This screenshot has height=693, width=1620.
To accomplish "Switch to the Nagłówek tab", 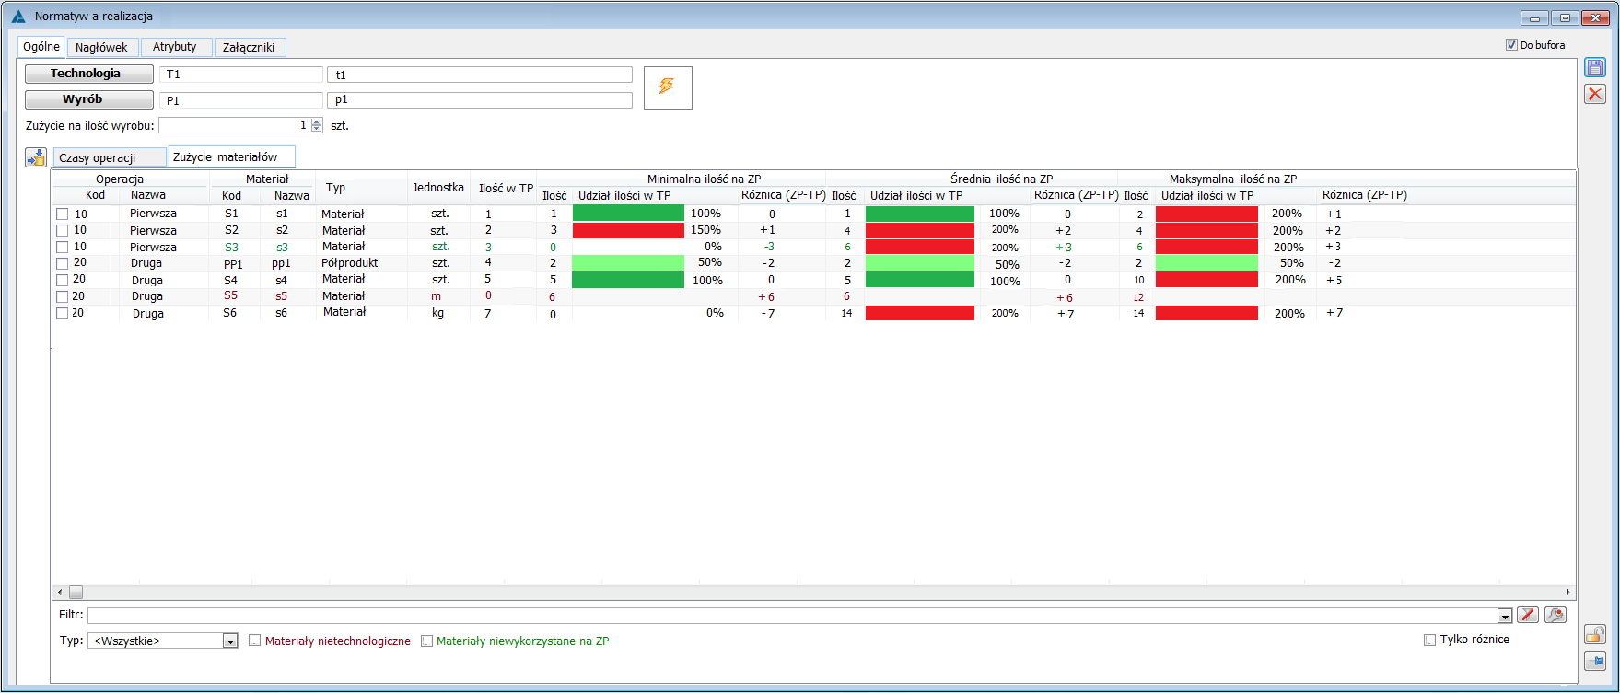I will (x=101, y=47).
